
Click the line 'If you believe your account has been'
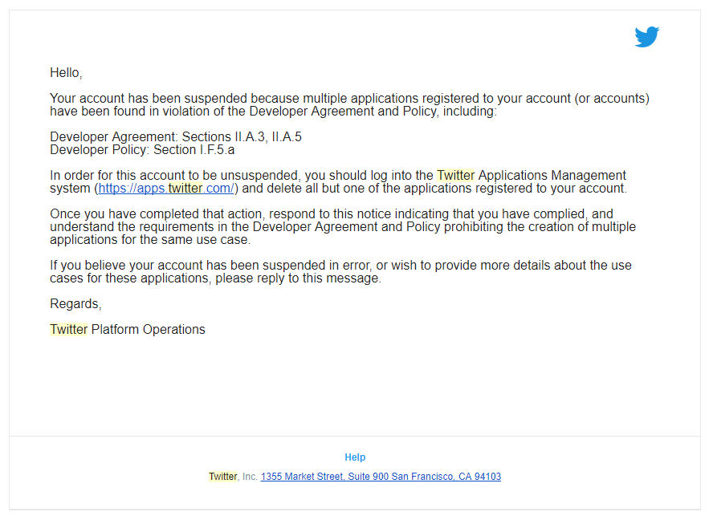pos(340,266)
